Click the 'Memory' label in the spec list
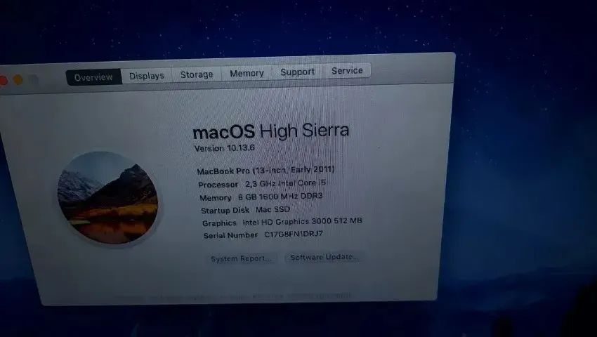 [216, 197]
